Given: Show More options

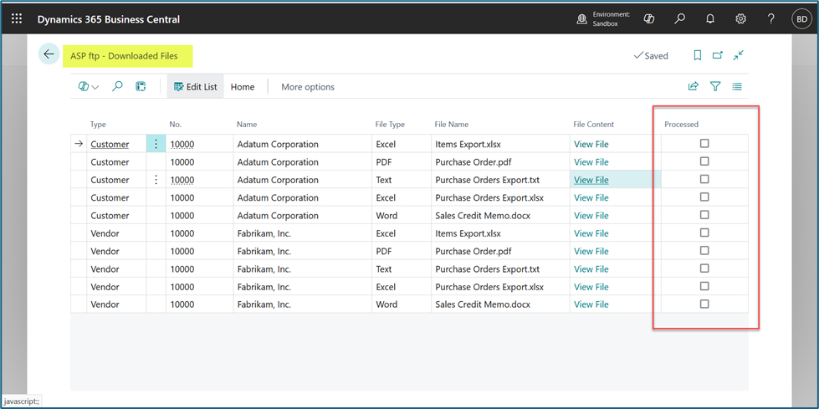Looking at the screenshot, I should 308,87.
